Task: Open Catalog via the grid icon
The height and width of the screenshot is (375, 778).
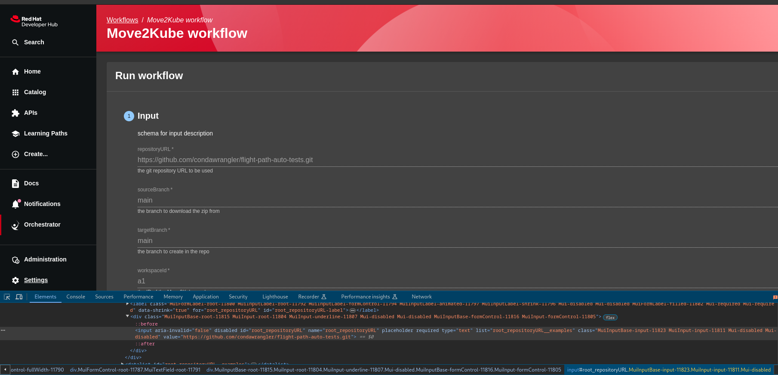Action: (x=15, y=92)
